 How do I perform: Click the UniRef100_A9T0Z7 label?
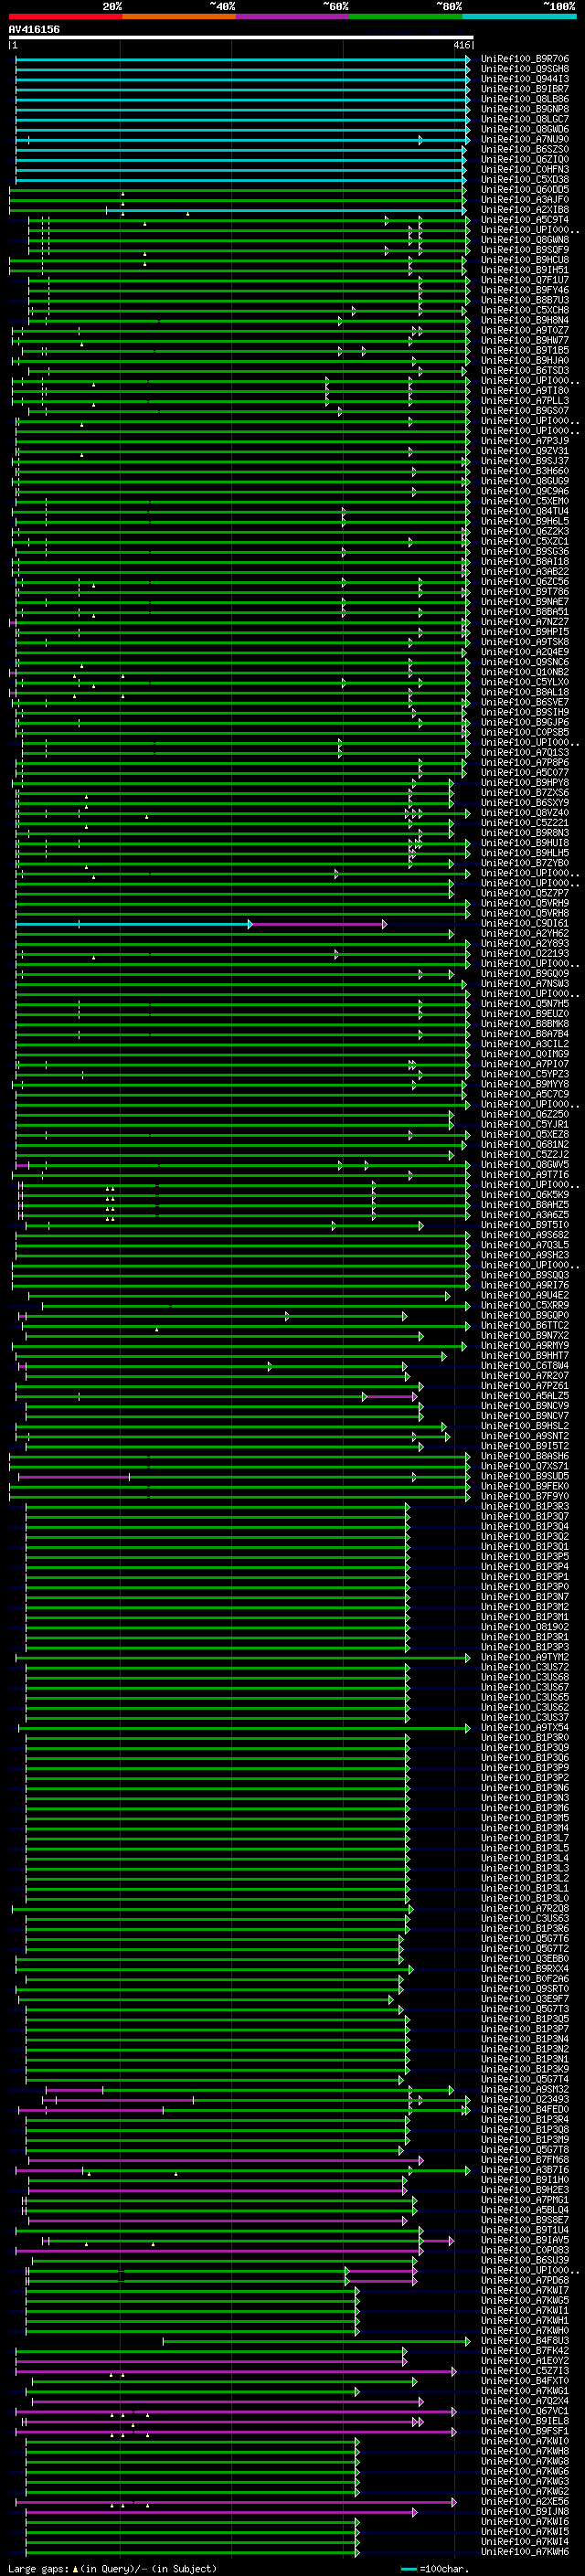524,330
